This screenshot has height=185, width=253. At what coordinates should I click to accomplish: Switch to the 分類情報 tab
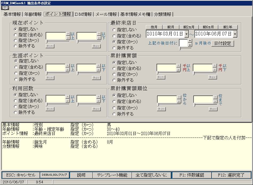[162, 14]
